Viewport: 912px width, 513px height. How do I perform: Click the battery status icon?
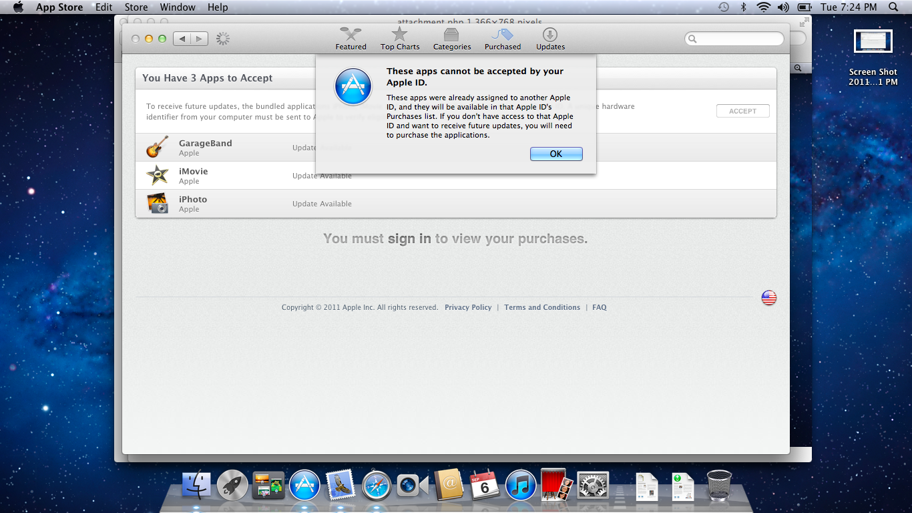(x=805, y=7)
